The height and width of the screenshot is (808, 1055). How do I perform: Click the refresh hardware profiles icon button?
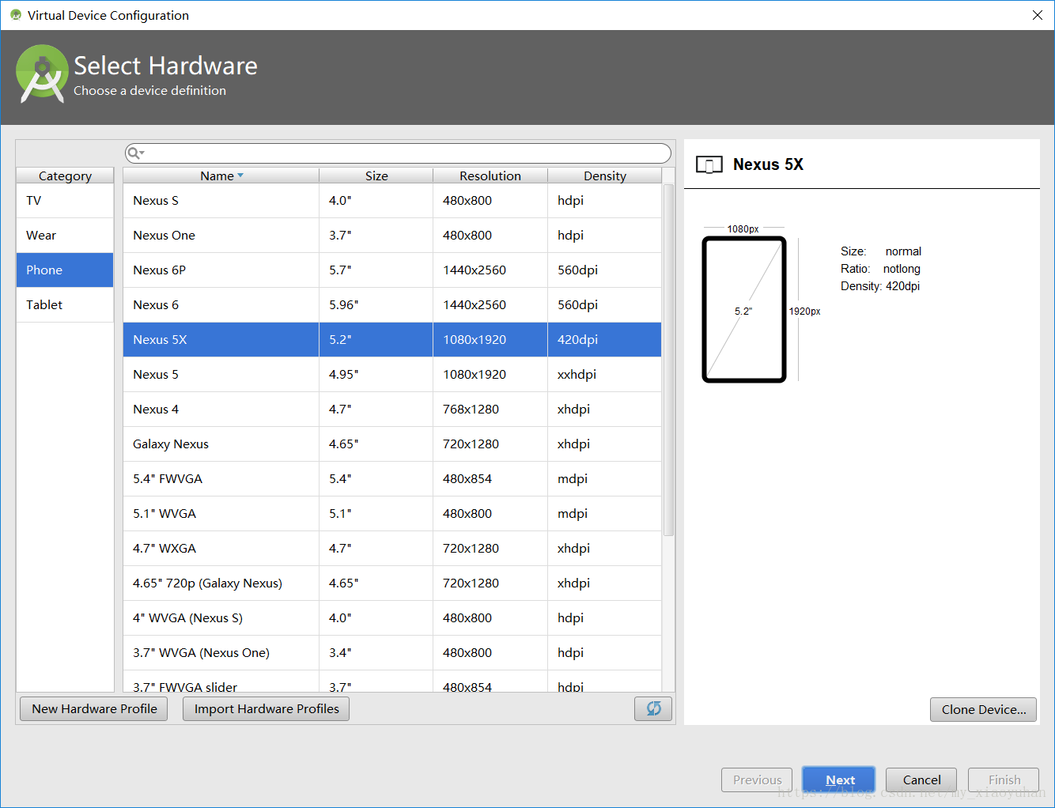pos(653,708)
